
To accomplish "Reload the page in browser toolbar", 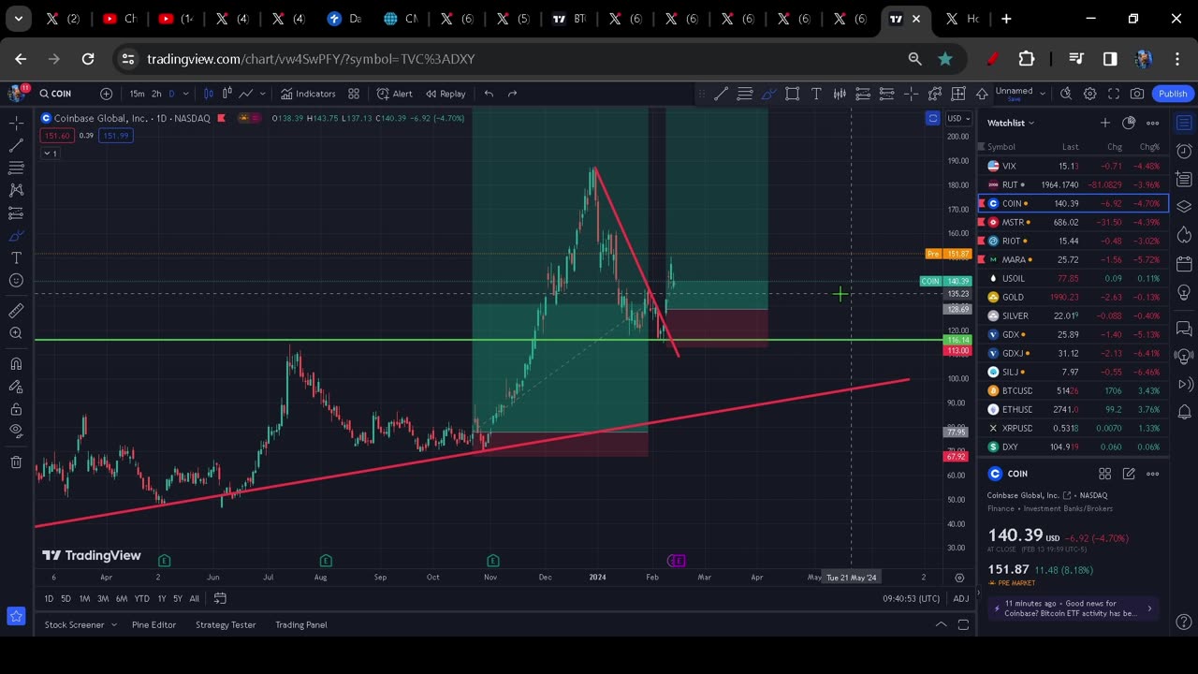I will [x=88, y=59].
